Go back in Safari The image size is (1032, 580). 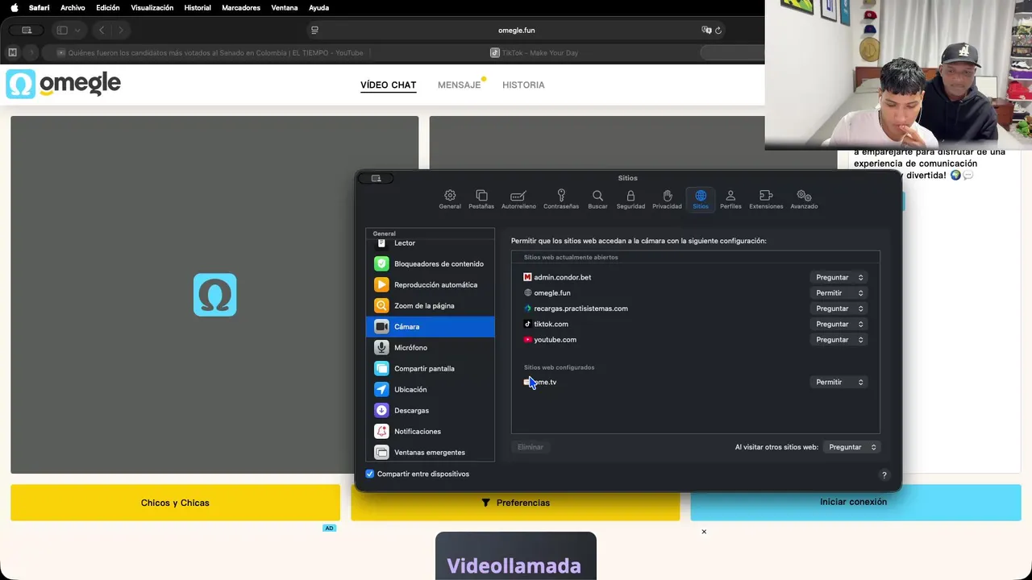(102, 30)
